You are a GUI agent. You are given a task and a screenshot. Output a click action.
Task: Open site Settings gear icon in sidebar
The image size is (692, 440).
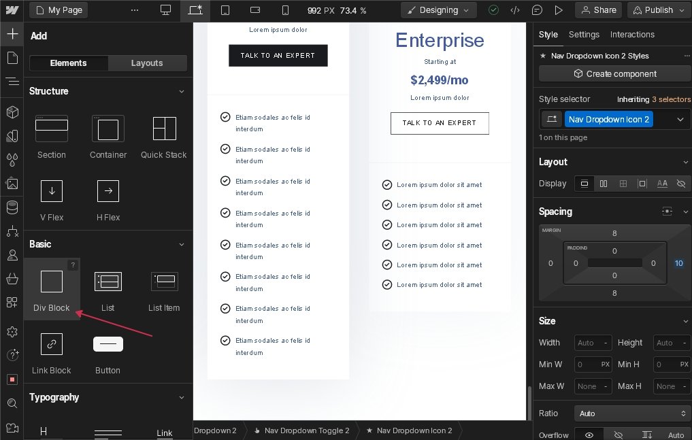pos(12,332)
